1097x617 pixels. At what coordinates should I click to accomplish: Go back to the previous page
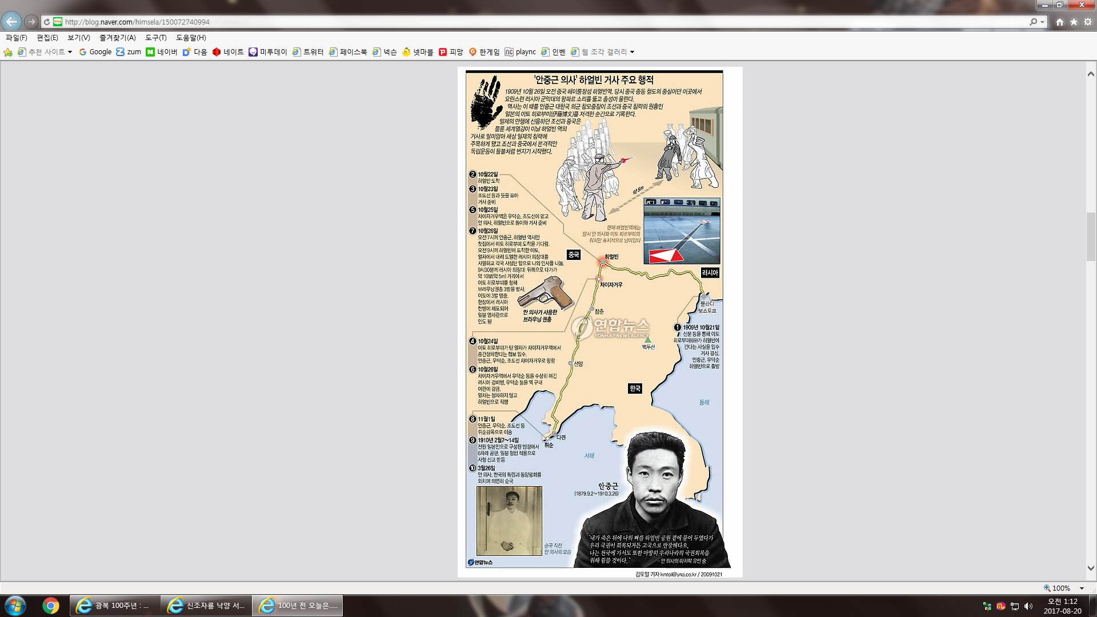coord(11,22)
